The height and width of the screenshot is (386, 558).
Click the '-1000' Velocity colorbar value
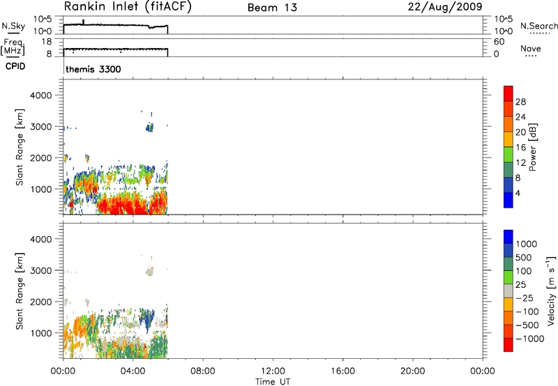(529, 339)
